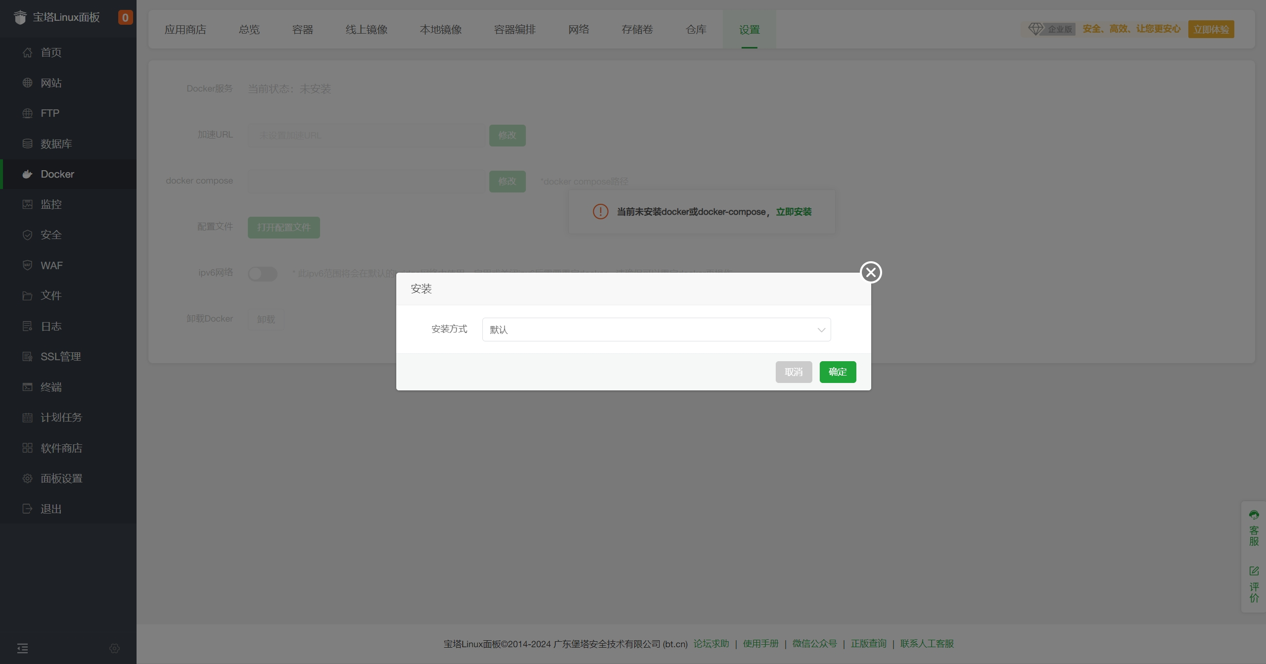This screenshot has width=1266, height=664.
Task: Switch to the 应用商店 tab
Action: [185, 29]
